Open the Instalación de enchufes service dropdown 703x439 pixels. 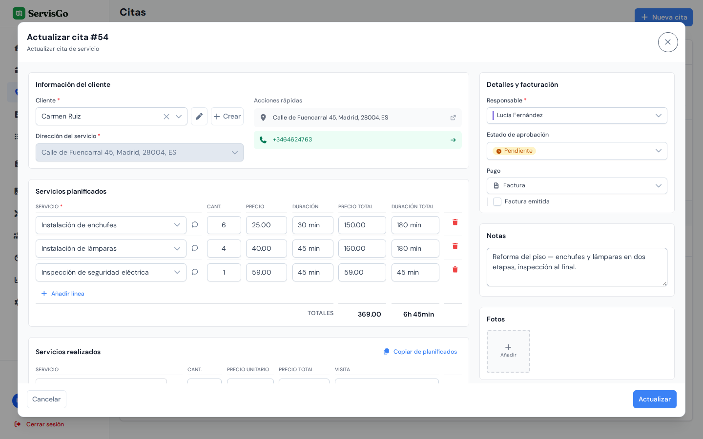tap(111, 225)
